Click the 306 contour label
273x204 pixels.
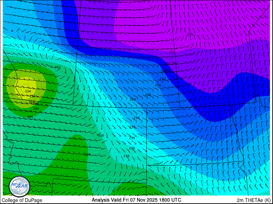pyautogui.click(x=36, y=108)
